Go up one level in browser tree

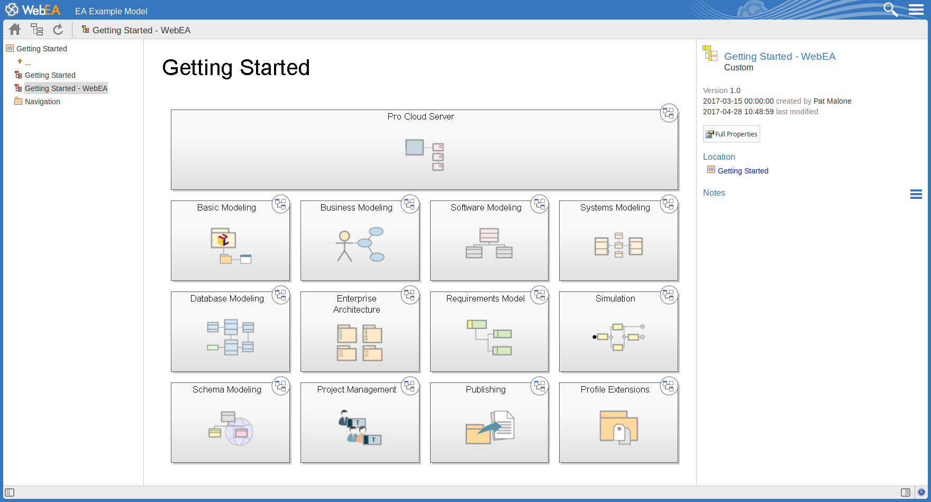(x=20, y=62)
